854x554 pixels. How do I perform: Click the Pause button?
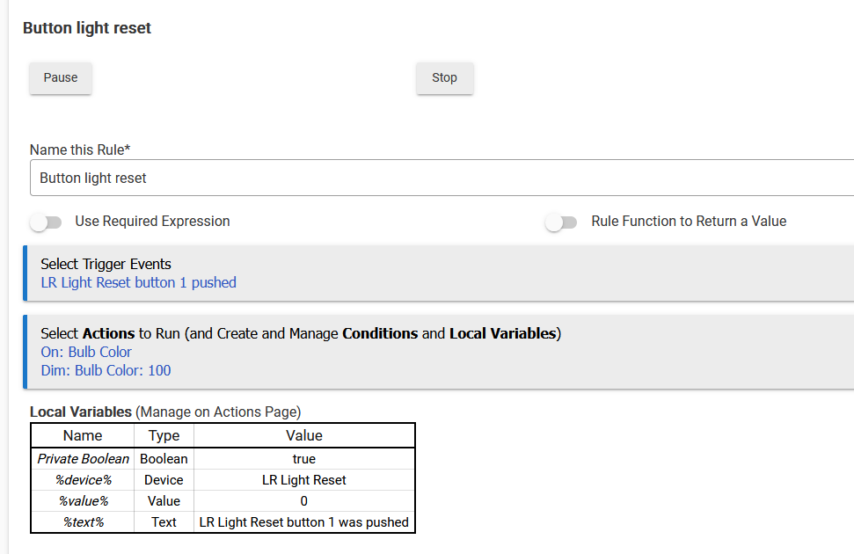tap(61, 77)
